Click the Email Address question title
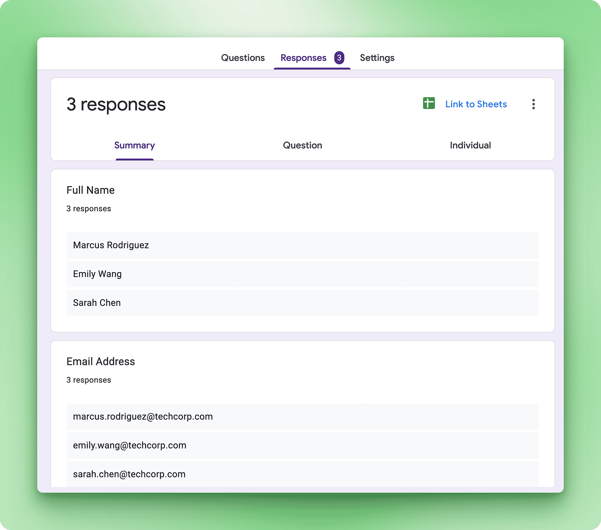Screen dimensions: 601x530 [x=101, y=361]
